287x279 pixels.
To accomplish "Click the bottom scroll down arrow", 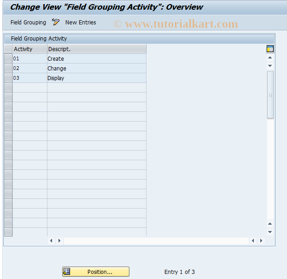I will 270,232.
